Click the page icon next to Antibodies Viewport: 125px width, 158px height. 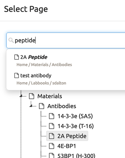pyautogui.click(x=42, y=106)
